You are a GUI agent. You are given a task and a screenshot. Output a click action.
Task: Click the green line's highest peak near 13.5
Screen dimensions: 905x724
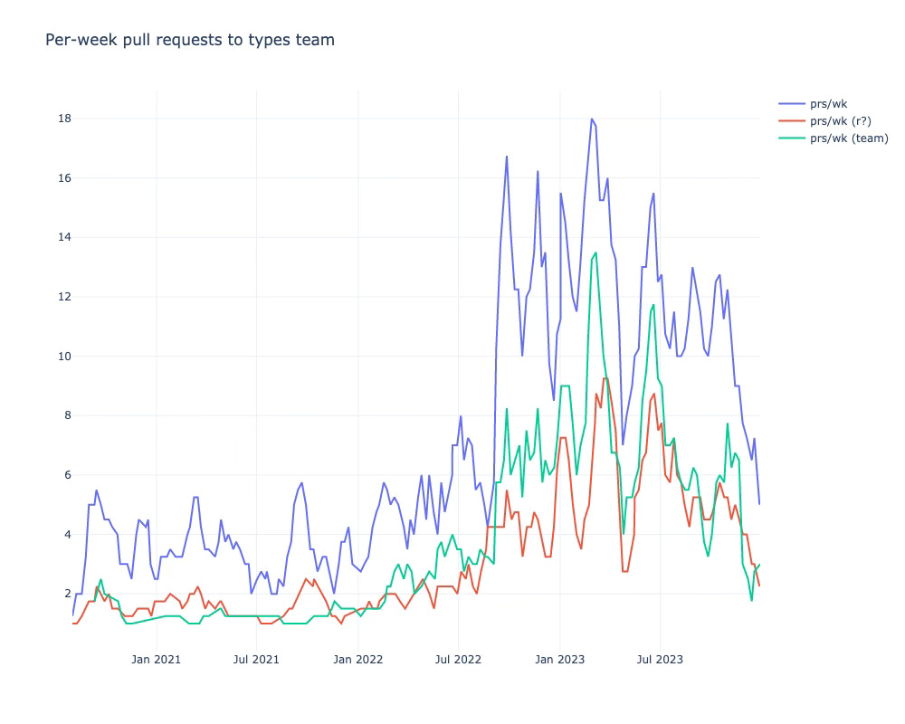[x=595, y=252]
